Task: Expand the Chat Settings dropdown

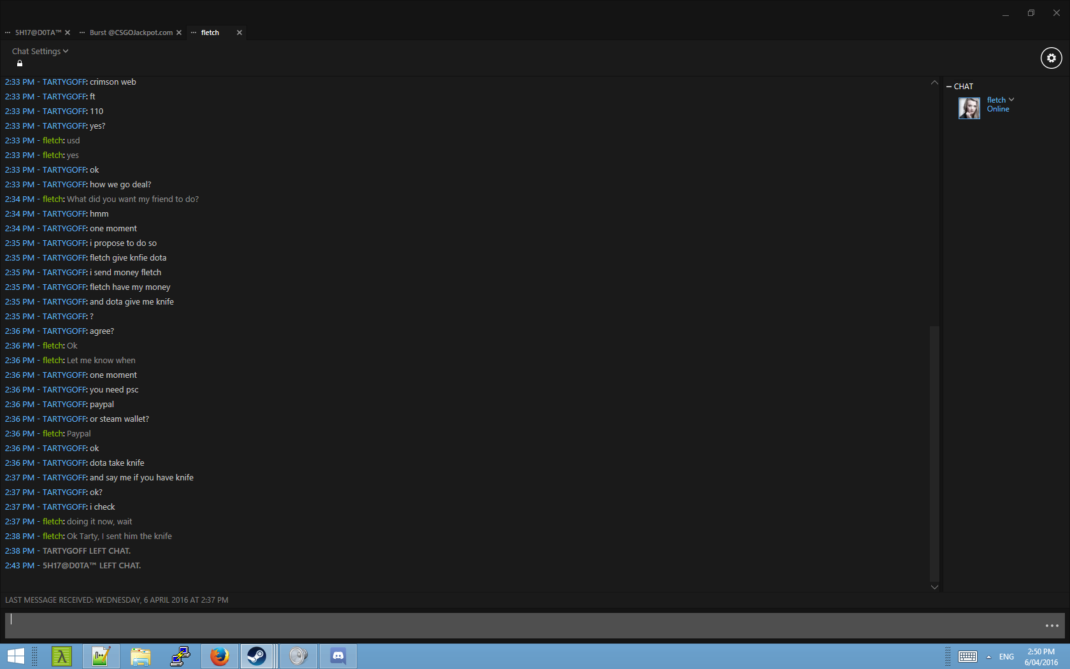Action: click(x=39, y=52)
